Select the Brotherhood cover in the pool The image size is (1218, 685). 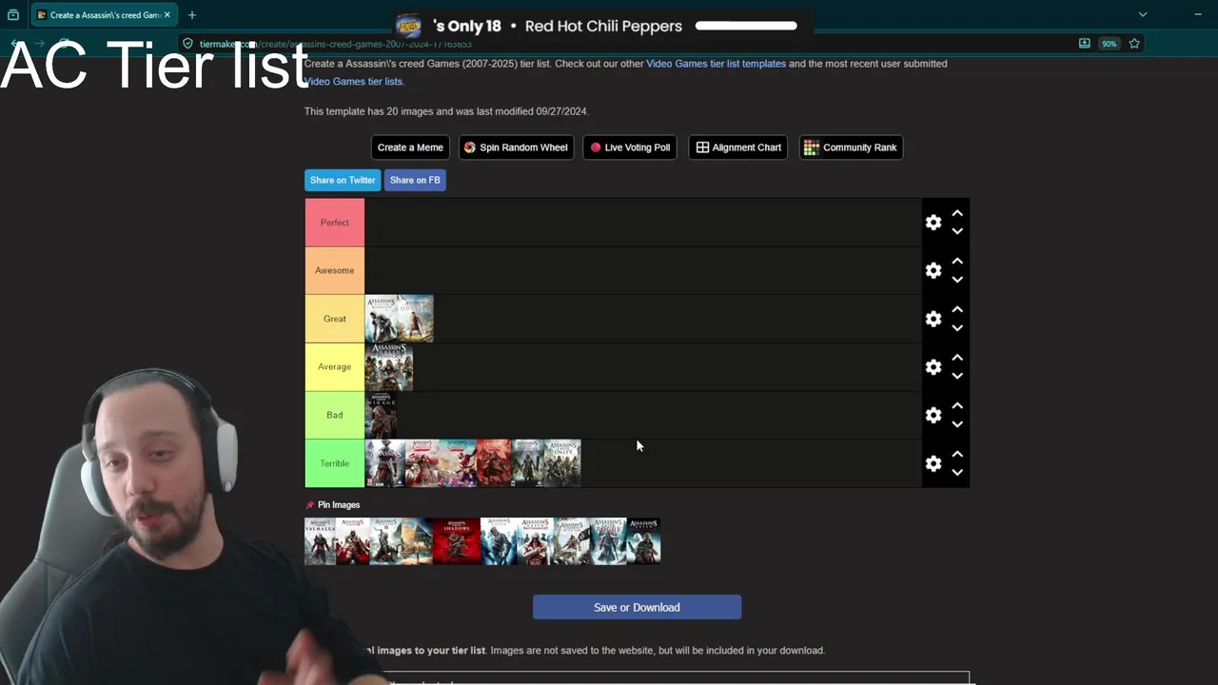pyautogui.click(x=535, y=541)
